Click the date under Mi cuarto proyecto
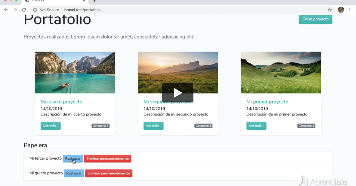Screen dimensions: 356x186 (x=51, y=109)
